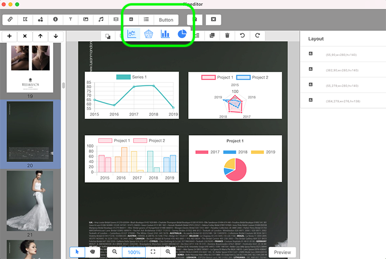The image size is (386, 259).
Task: Select the numbered list tool icon
Action: (x=146, y=19)
